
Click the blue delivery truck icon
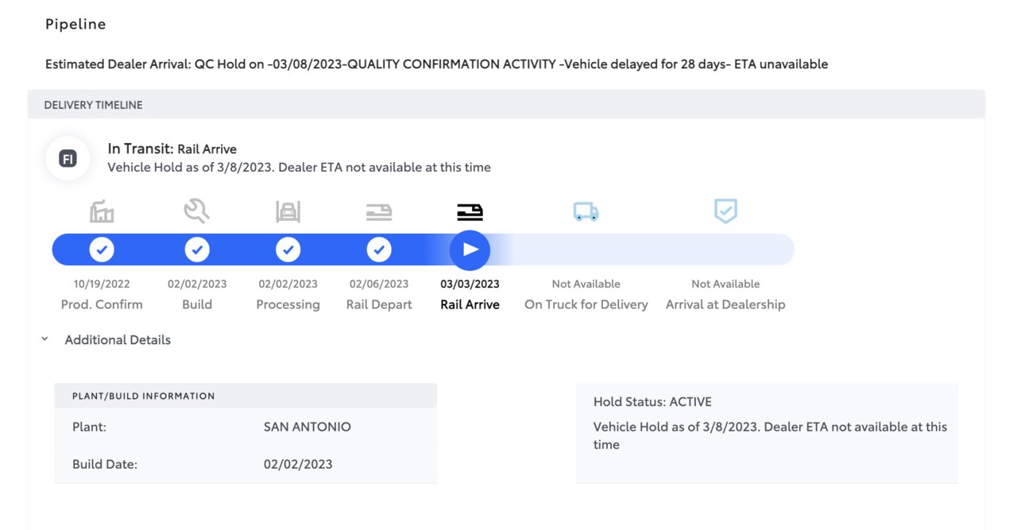tap(586, 211)
